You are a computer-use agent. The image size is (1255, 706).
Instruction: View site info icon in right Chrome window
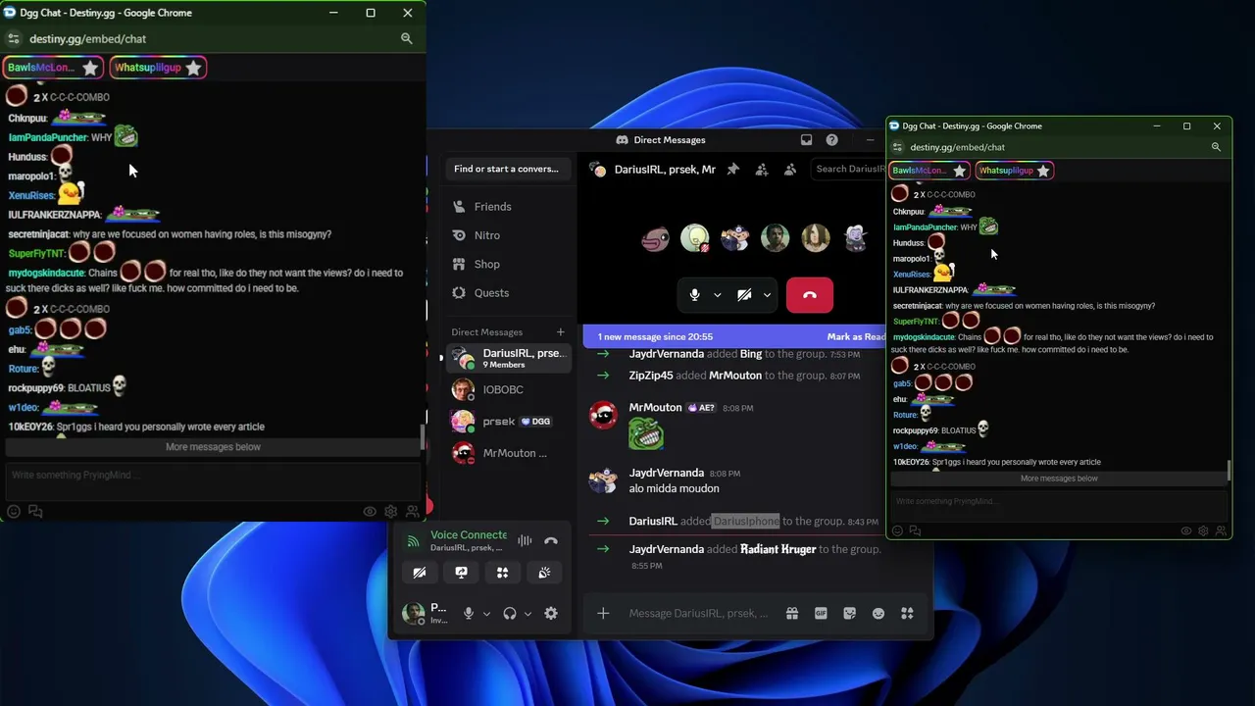[897, 147]
